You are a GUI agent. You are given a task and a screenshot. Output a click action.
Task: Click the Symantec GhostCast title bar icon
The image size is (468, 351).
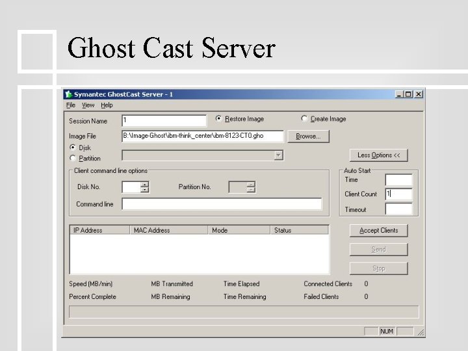tap(69, 94)
